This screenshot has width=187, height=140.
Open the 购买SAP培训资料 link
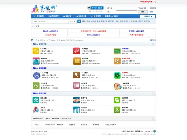coord(94,35)
